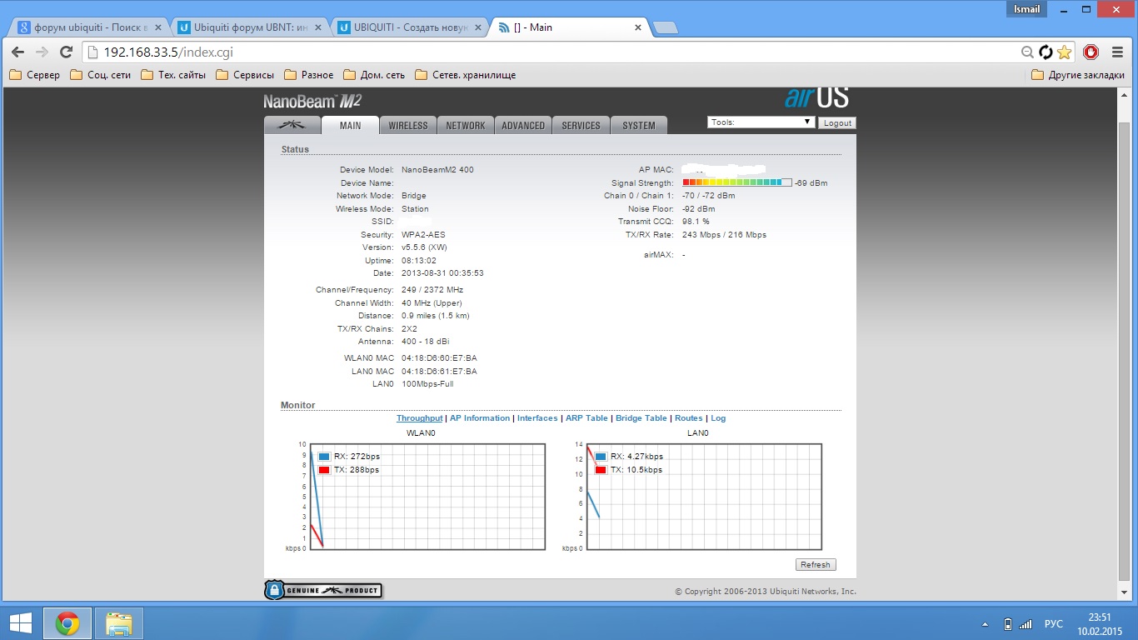
Task: Click the red Adblock extension icon
Action: (1091, 52)
